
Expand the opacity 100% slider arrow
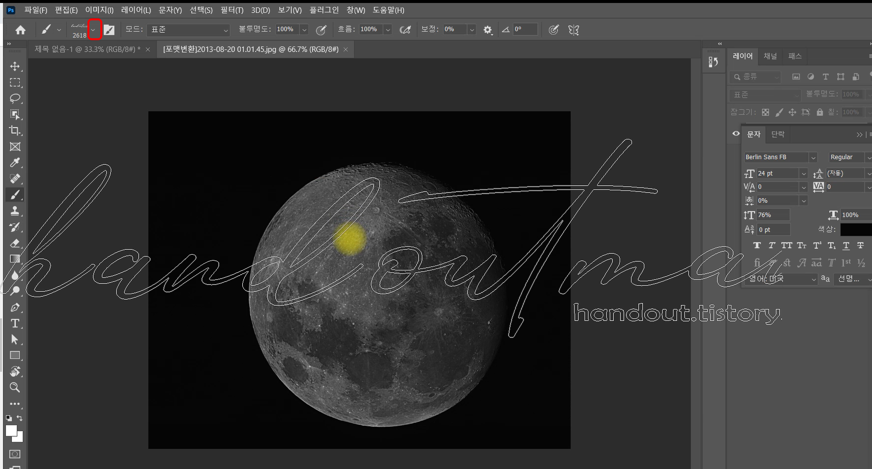[304, 30]
